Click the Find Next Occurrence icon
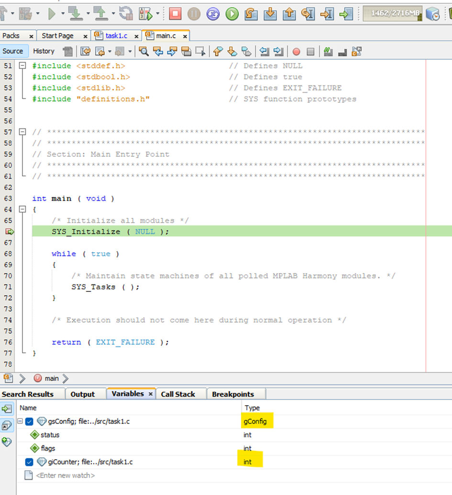This screenshot has width=452, height=495. pos(172,51)
